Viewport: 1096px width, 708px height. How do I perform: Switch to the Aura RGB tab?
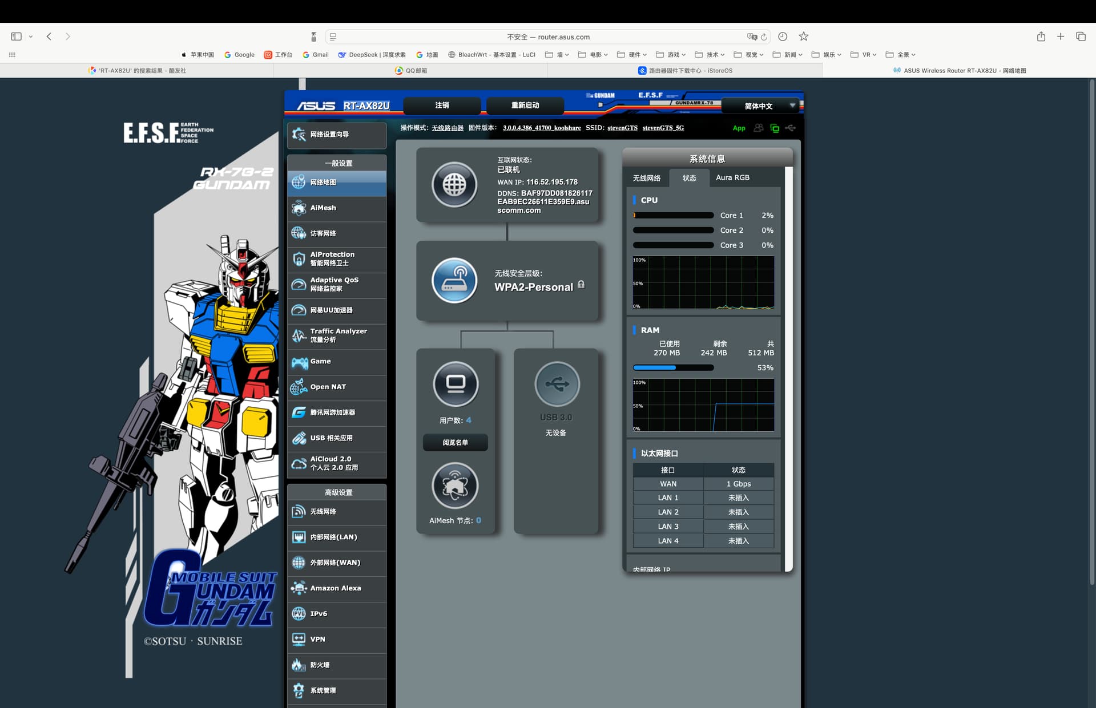tap(732, 178)
